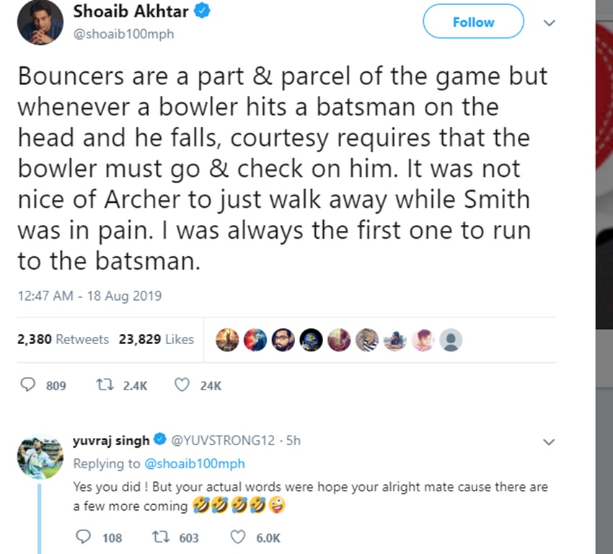Open more options chevron beside Follow

(x=549, y=23)
